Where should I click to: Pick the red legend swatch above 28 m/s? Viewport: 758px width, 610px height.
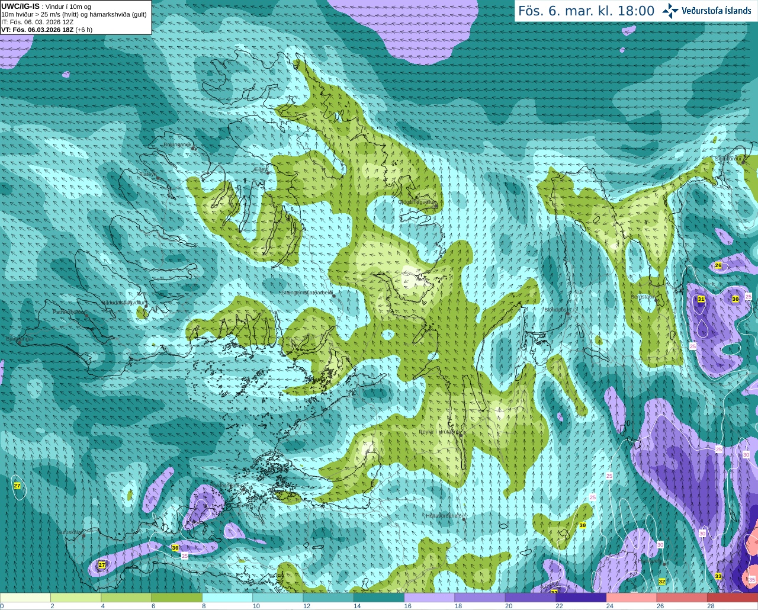733,598
